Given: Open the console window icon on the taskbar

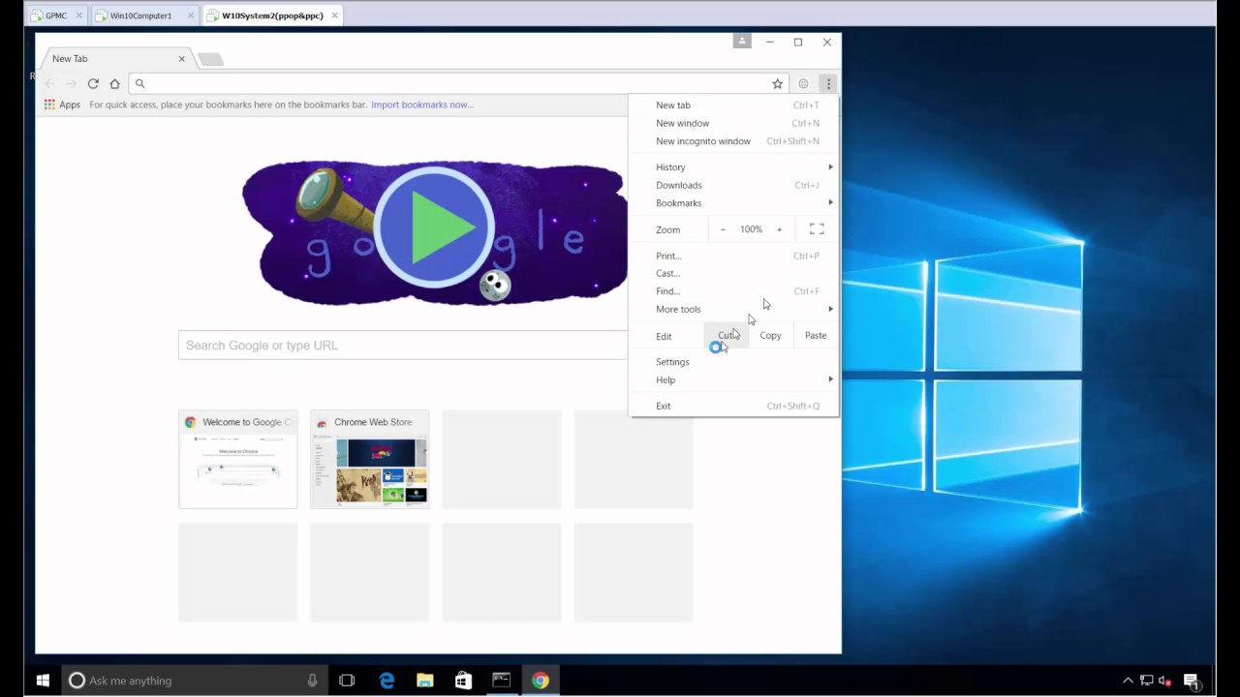Looking at the screenshot, I should point(502,681).
